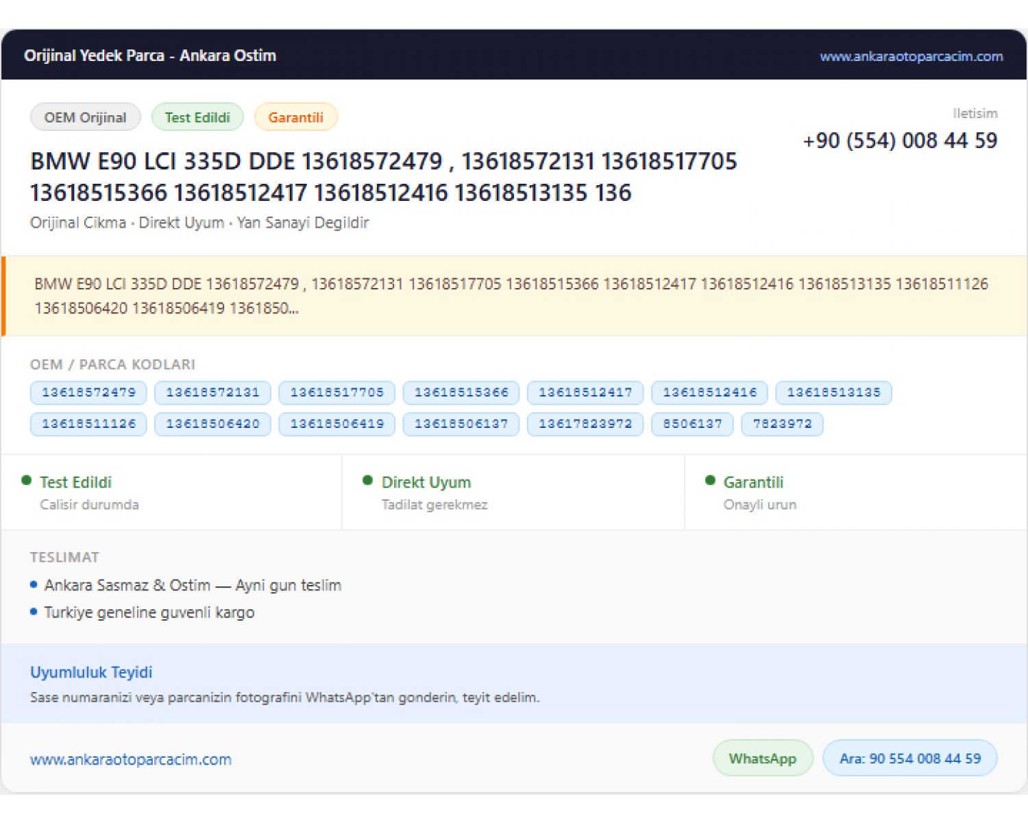Image resolution: width=1028 pixels, height=823 pixels.
Task: Choose part code chip 13618515366
Action: 461,392
